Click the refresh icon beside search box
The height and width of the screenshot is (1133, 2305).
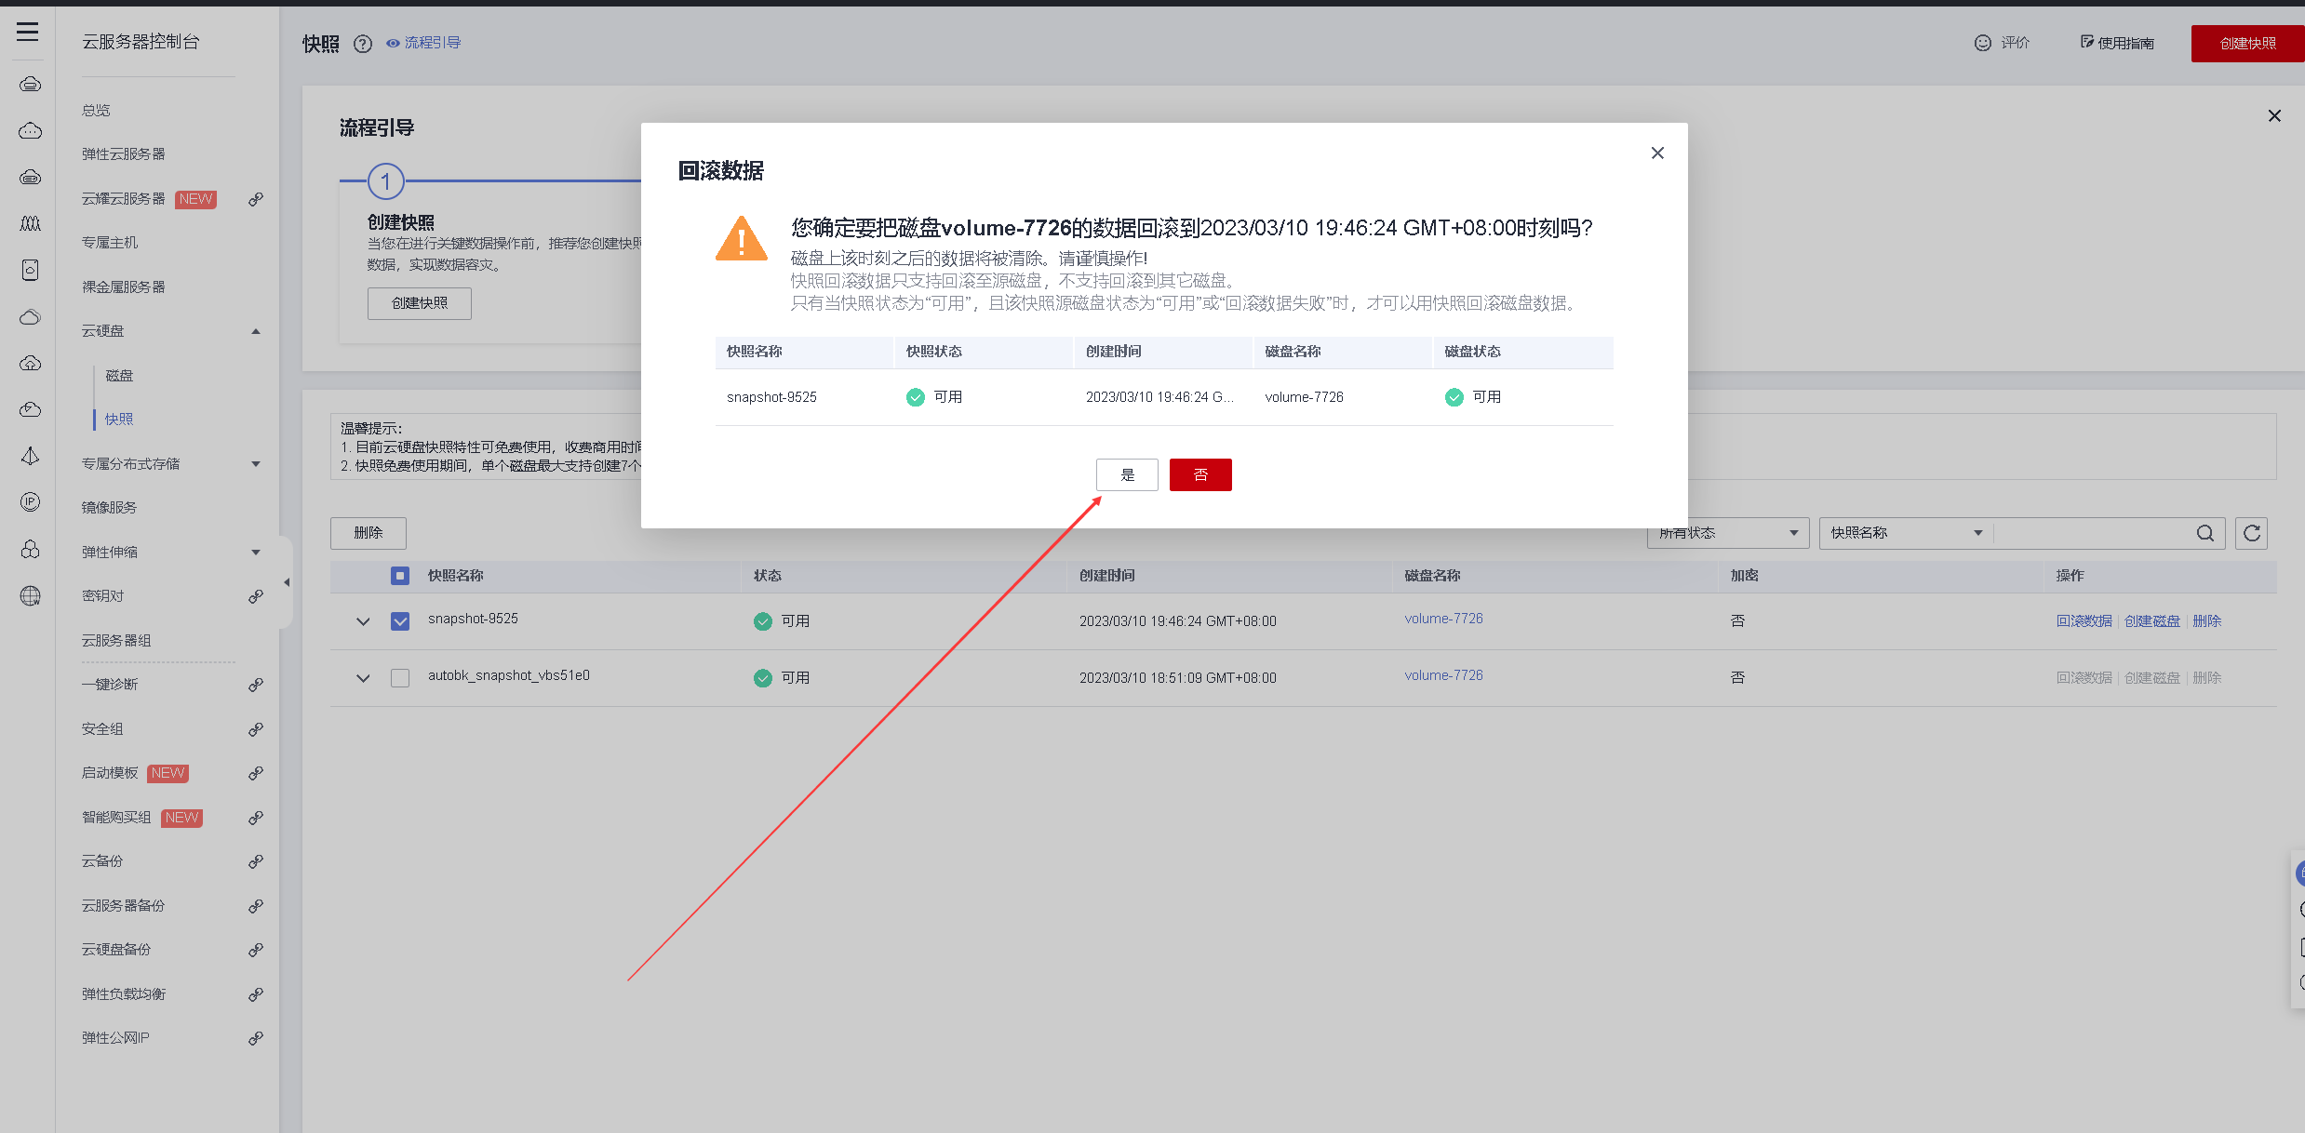coord(2251,533)
